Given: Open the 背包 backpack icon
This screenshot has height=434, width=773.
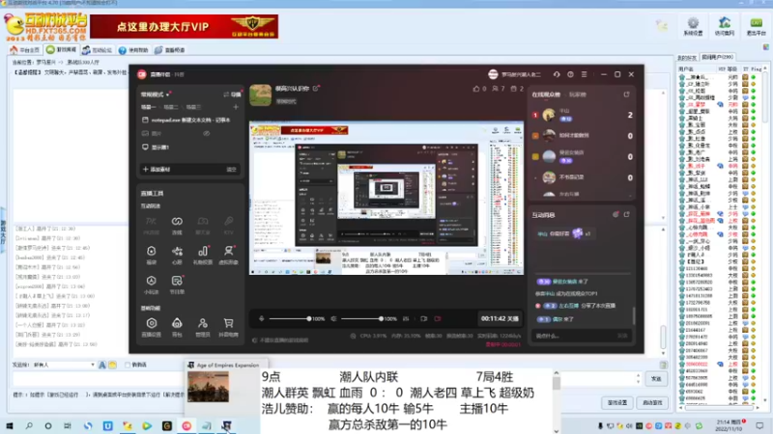Looking at the screenshot, I should [177, 323].
